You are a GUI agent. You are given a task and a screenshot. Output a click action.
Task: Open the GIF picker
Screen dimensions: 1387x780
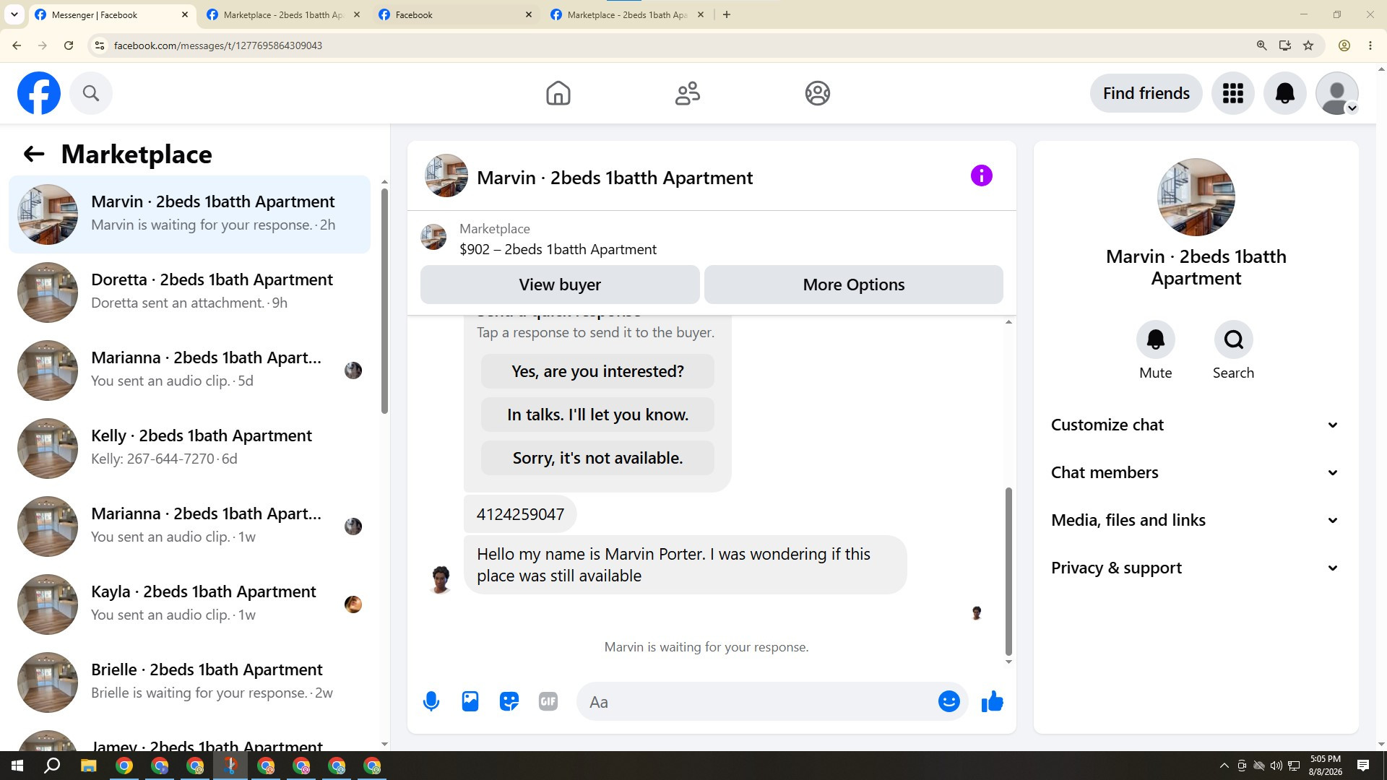tap(548, 701)
